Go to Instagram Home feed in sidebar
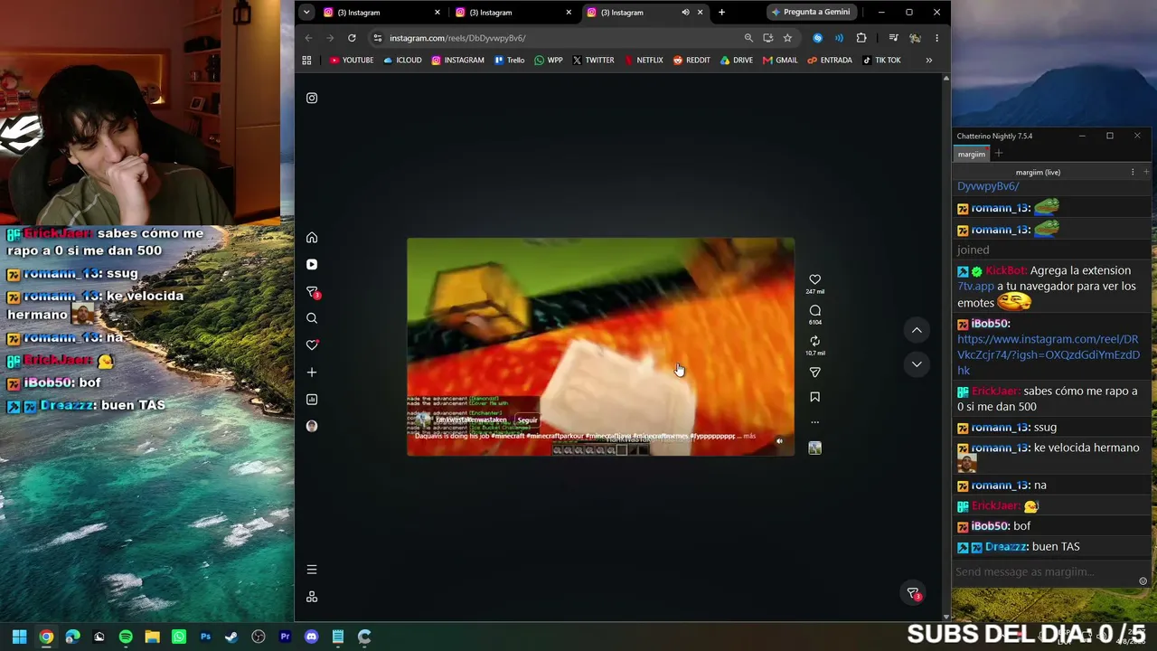 coord(312,237)
